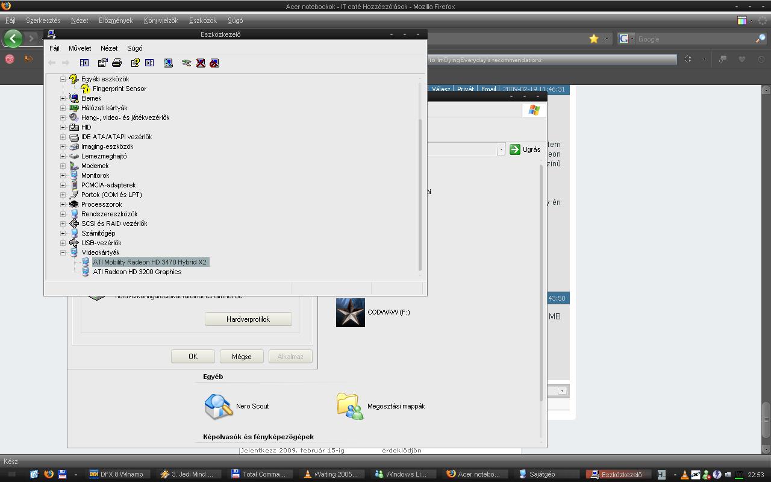The height and width of the screenshot is (482, 771).
Task: Click Fingerprint Sensor warning device icon
Action: coord(86,89)
